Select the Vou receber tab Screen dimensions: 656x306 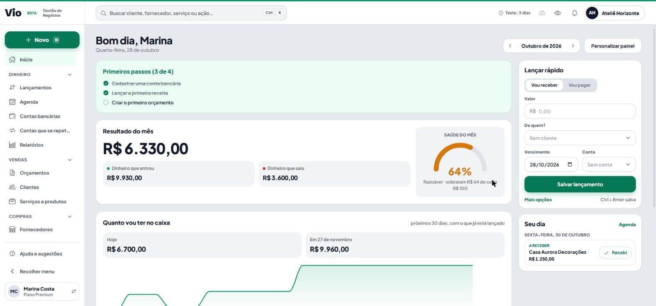click(544, 85)
